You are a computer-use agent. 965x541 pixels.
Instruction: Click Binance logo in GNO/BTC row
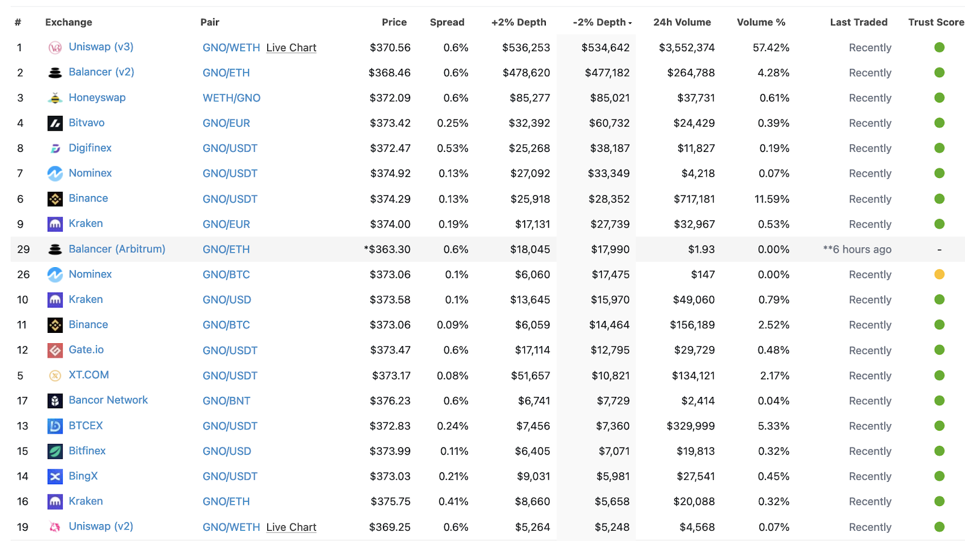(55, 325)
